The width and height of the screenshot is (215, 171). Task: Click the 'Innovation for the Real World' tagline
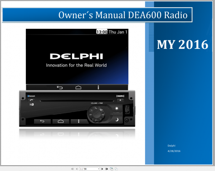[76, 65]
